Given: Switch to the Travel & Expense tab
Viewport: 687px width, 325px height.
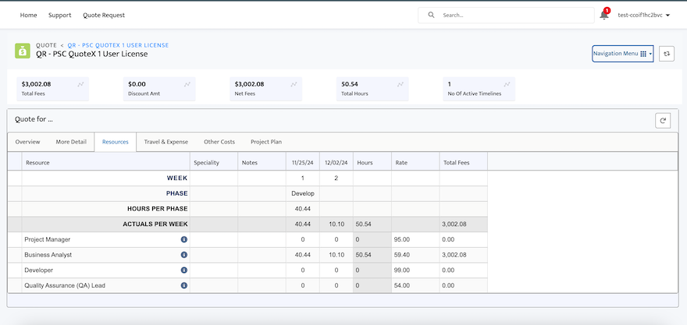Looking at the screenshot, I should [166, 142].
